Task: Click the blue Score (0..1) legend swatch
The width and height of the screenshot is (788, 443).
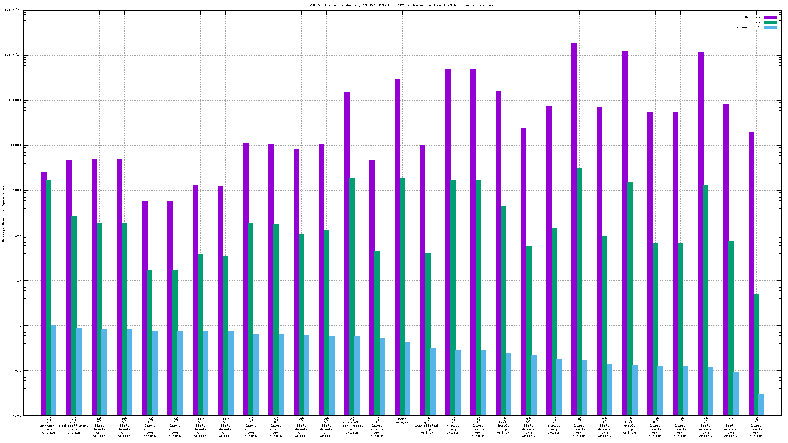Action: coord(771,27)
